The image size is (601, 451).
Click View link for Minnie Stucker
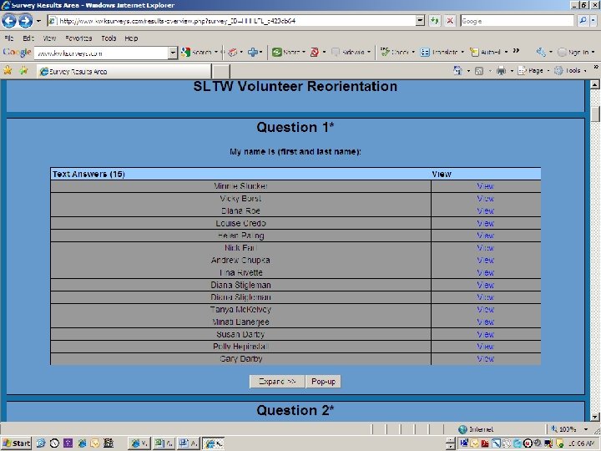(485, 186)
